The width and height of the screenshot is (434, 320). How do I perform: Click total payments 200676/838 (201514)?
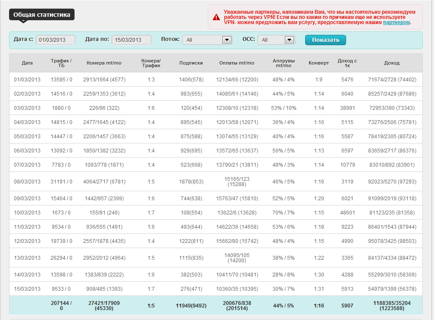(x=237, y=306)
